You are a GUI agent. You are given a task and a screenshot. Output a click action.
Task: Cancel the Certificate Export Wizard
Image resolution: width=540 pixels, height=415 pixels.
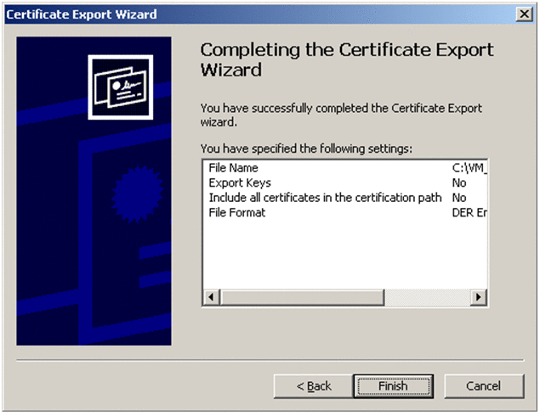point(484,386)
